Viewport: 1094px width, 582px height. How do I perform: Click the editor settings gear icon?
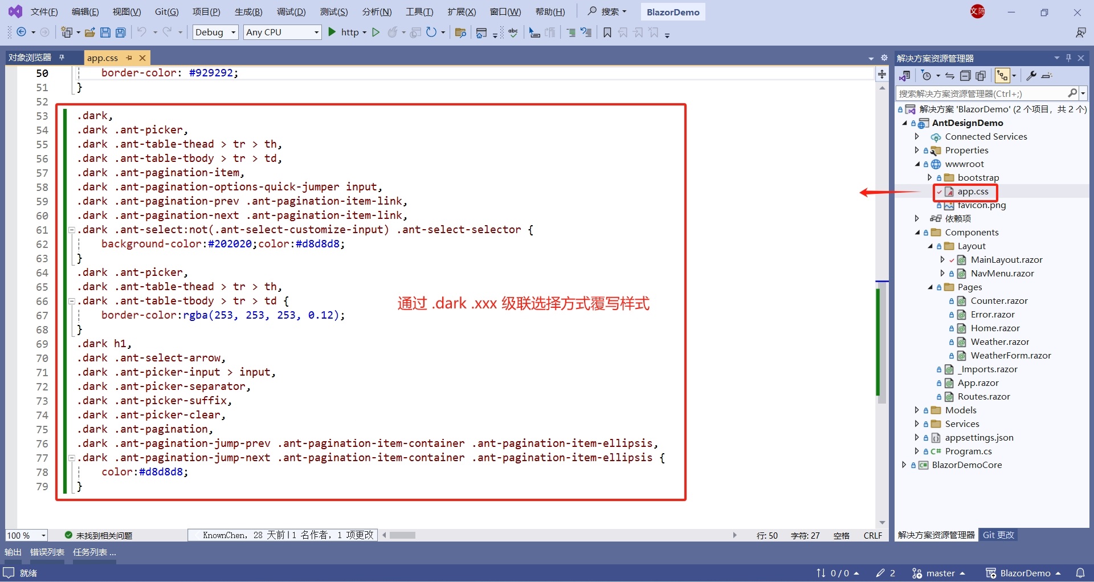tap(884, 58)
